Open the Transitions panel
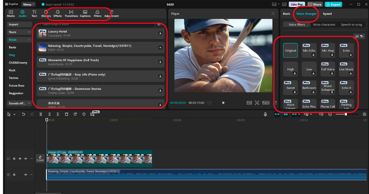This screenshot has width=369, height=194. click(x=71, y=14)
